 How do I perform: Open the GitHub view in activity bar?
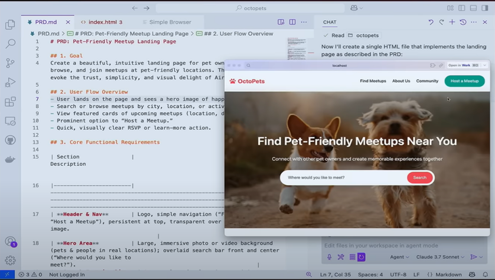10,140
